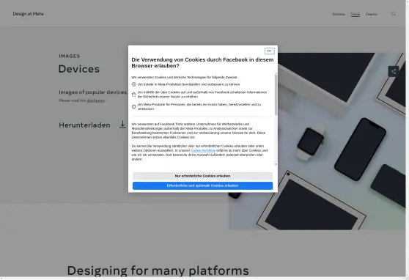409x280 pixels.
Task: Click the download arrow icon beside Herunterladen
Action: pos(122,125)
